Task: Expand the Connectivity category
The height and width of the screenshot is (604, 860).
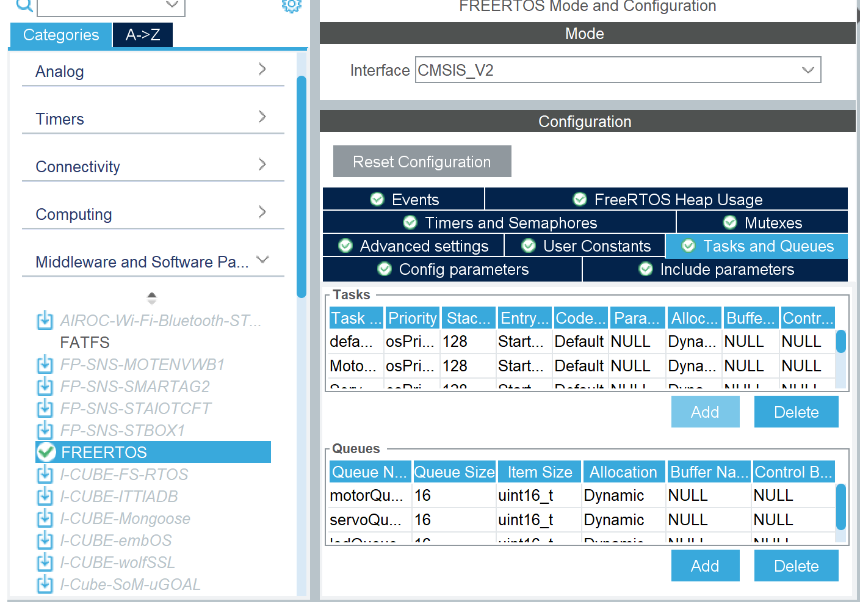Action: pos(153,166)
